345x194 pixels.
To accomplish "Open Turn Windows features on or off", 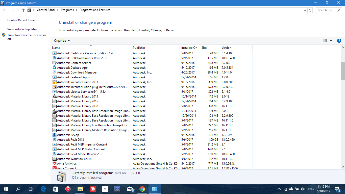I will pos(27,37).
